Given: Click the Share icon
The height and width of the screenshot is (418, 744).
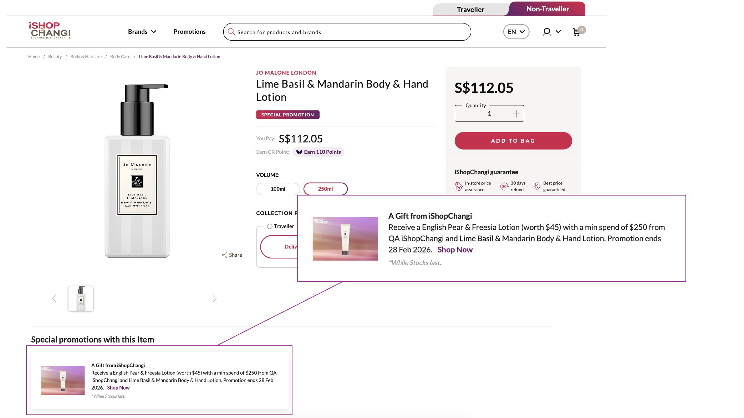Looking at the screenshot, I should pyautogui.click(x=225, y=255).
